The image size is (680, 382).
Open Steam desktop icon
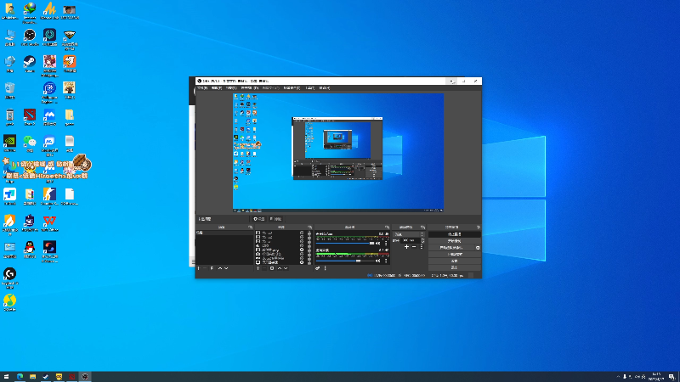(x=30, y=64)
